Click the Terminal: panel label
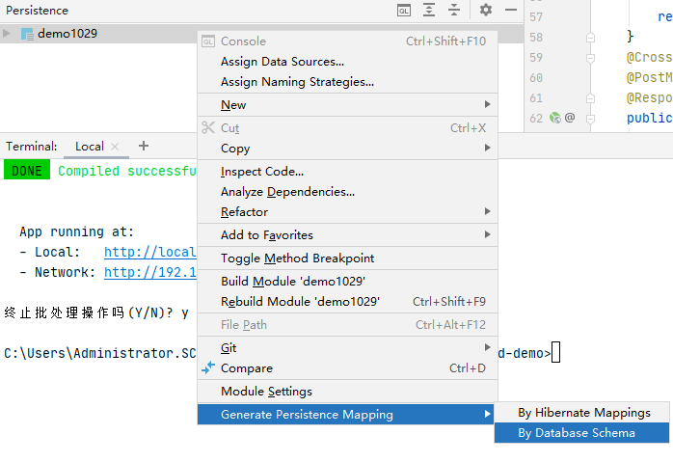Screen dimensions: 673x462 click(x=31, y=147)
